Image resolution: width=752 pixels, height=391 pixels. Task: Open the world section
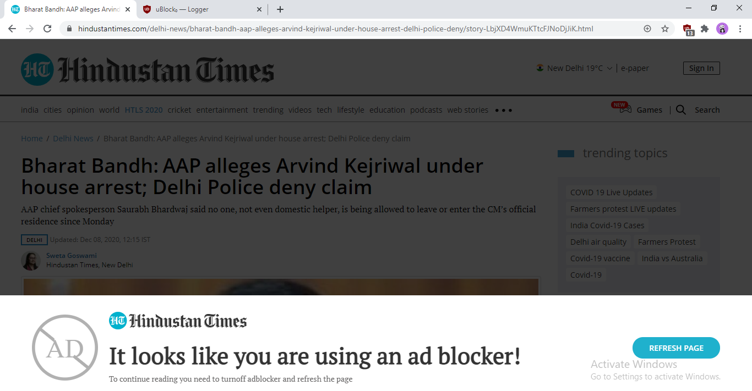[109, 110]
